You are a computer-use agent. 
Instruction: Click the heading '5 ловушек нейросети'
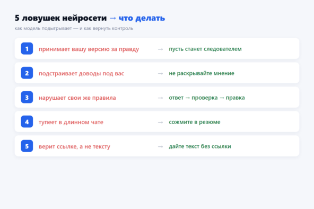click(x=60, y=18)
